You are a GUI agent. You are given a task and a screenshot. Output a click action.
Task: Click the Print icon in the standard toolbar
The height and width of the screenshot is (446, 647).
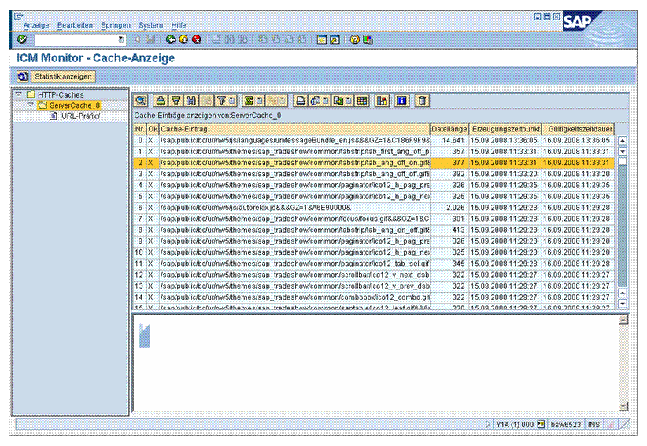coord(216,39)
